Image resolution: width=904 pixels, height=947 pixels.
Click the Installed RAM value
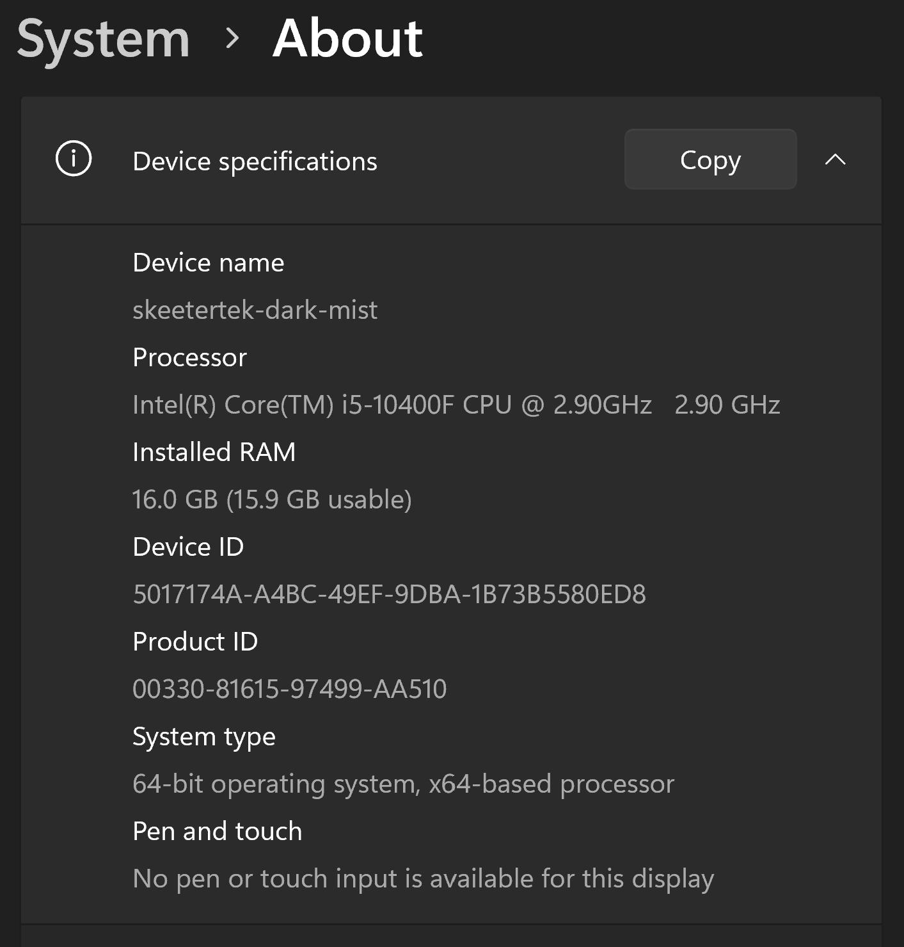coord(273,499)
